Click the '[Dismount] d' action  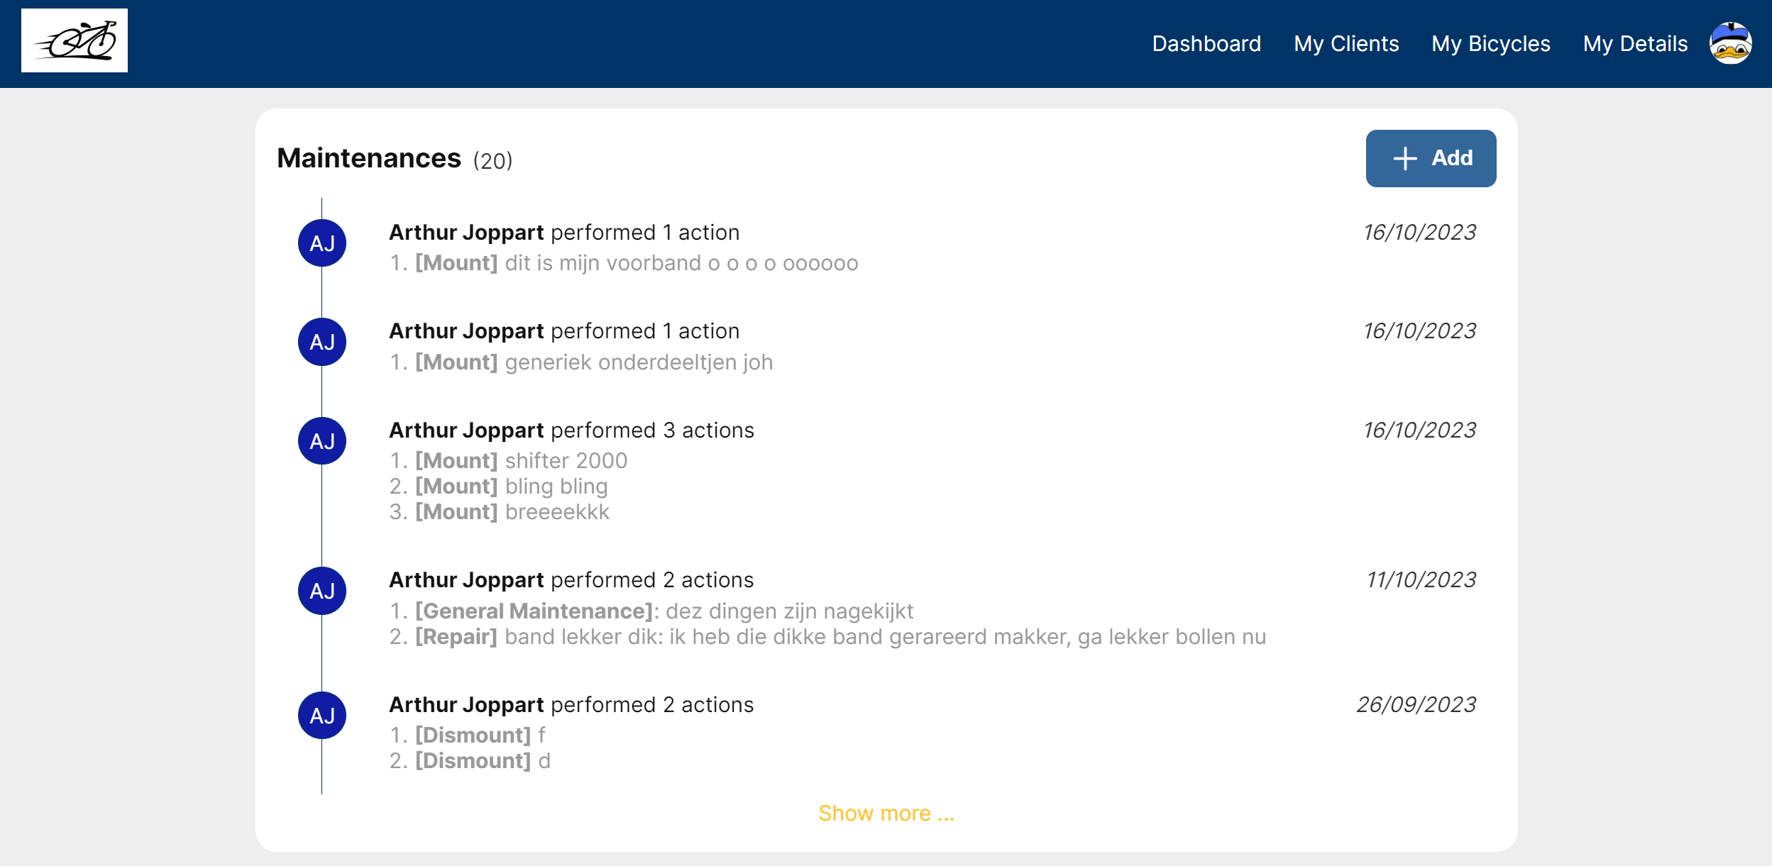470,761
